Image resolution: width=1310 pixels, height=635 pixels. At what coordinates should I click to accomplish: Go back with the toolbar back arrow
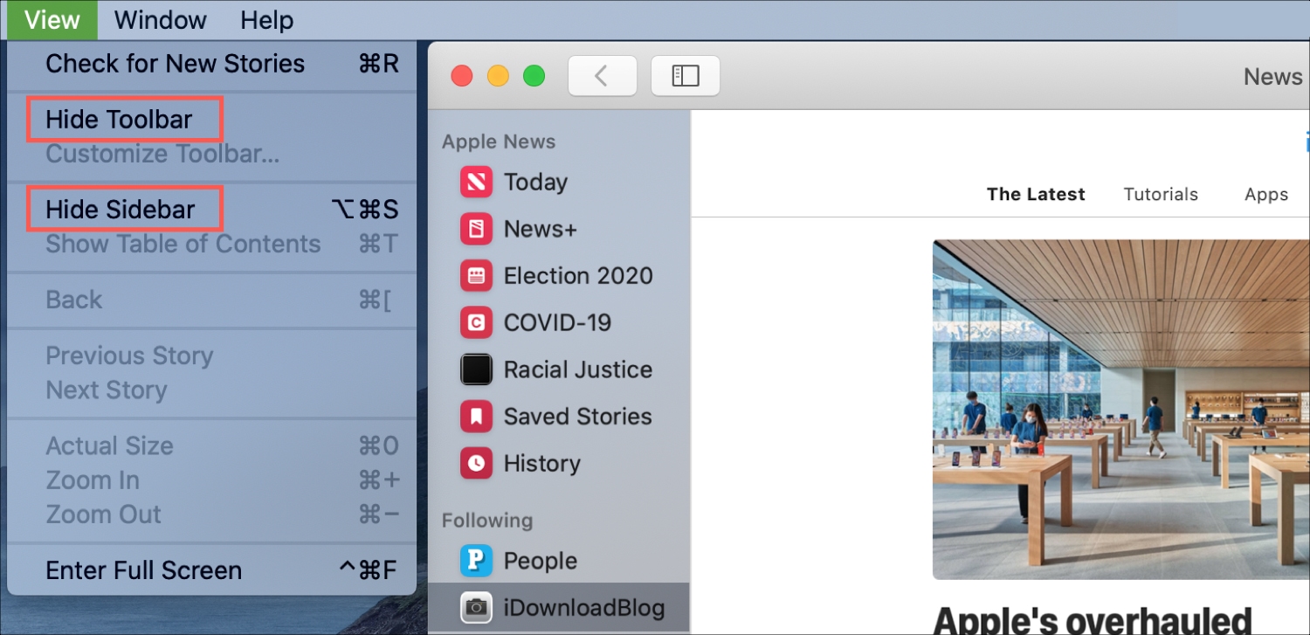tap(601, 76)
